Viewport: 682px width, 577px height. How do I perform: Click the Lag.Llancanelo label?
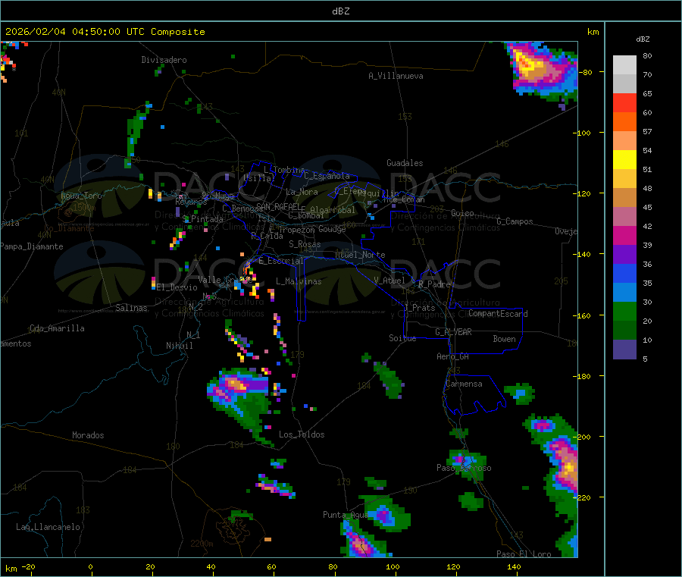coord(48,527)
